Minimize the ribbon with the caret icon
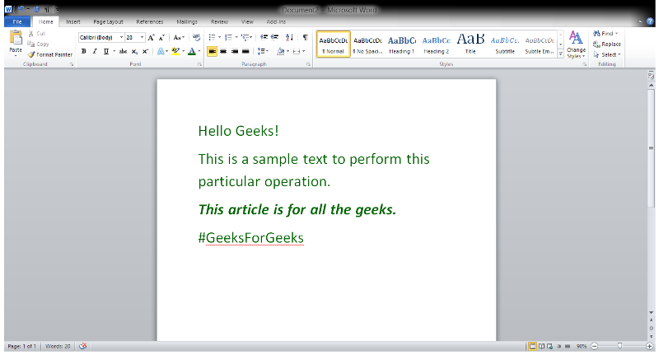 click(x=640, y=21)
